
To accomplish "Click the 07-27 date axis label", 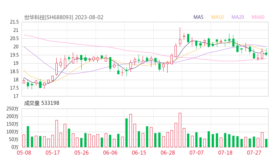I will pos(254,153).
